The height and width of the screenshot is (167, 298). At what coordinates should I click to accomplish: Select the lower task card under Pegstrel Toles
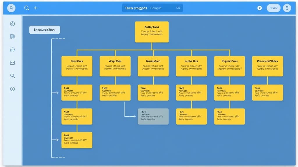coord(229,117)
